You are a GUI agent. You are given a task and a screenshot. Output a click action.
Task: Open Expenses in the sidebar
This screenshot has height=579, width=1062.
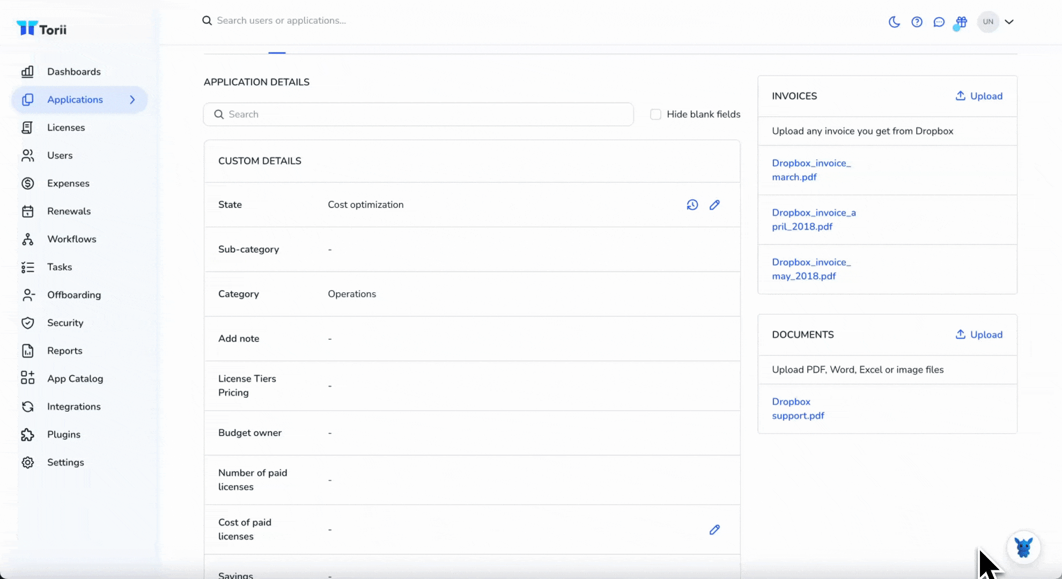pyautogui.click(x=68, y=183)
